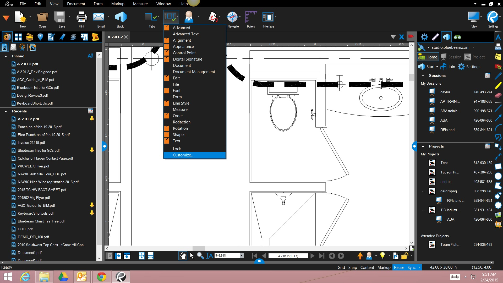Open the zoom percentage dropdown
This screenshot has width=503, height=283.
click(x=242, y=256)
